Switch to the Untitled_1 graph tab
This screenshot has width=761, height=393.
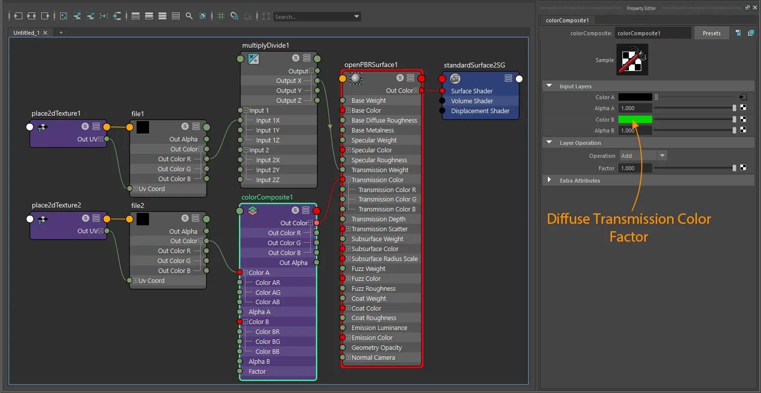point(27,33)
